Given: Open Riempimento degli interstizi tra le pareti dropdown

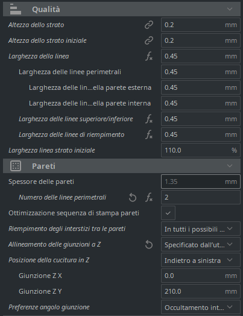Looking at the screenshot, I should pos(201,229).
